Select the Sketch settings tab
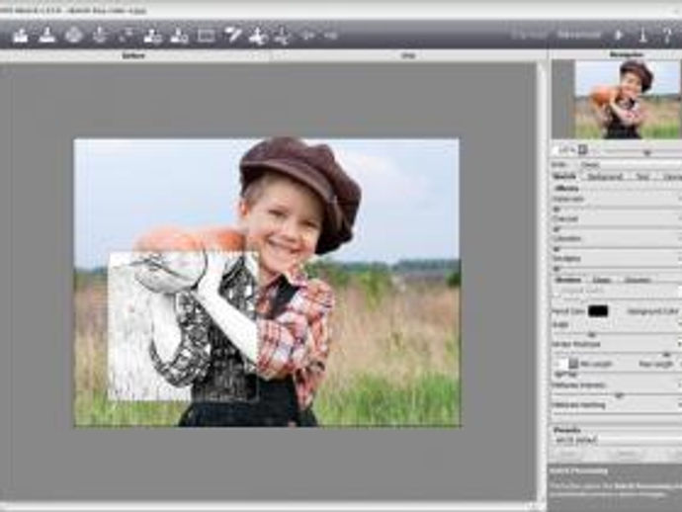682x512 pixels. coord(564,176)
